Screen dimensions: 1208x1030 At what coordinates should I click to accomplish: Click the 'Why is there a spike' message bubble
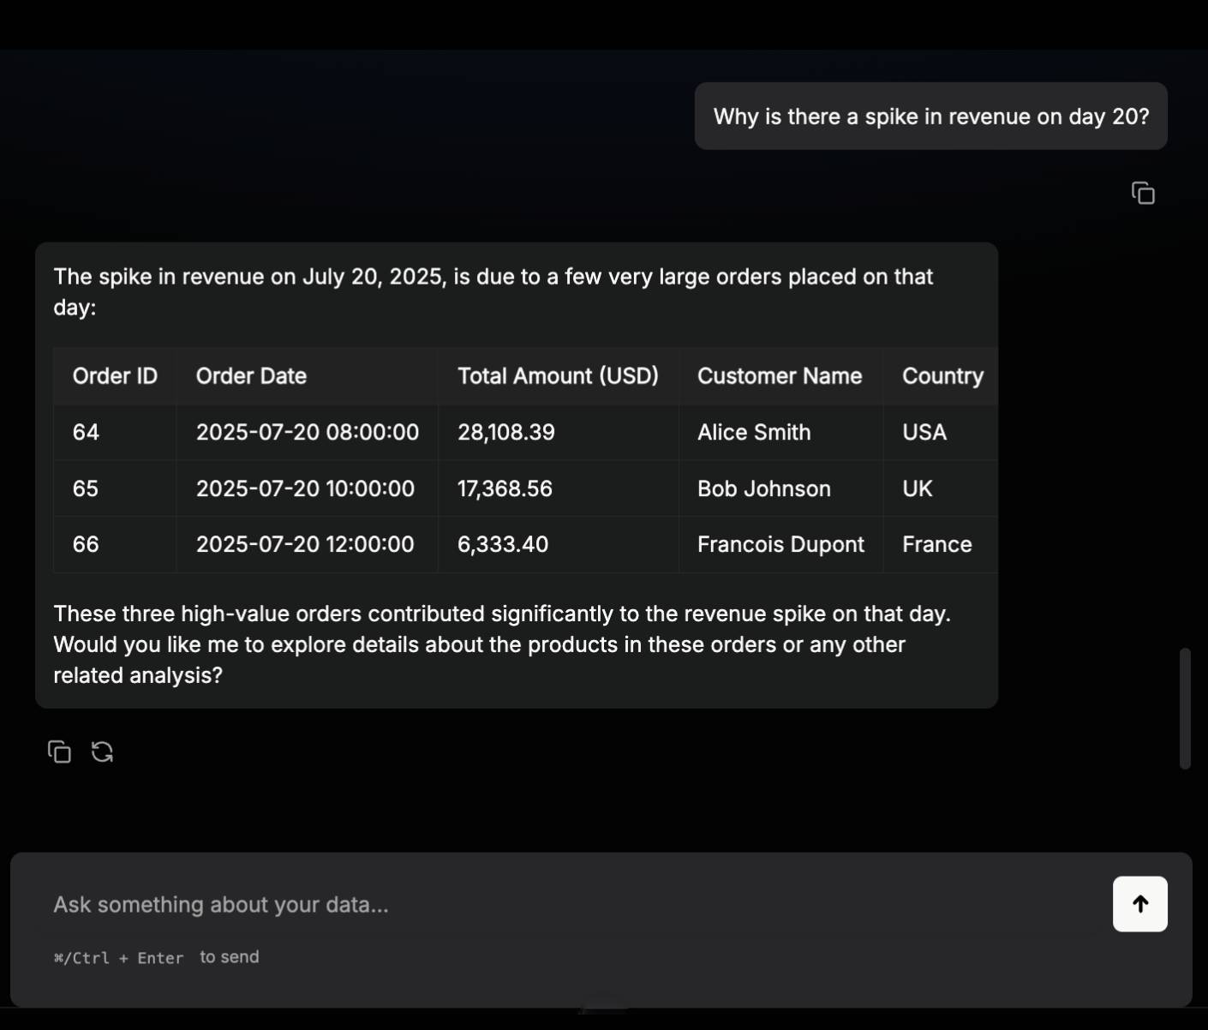point(930,117)
